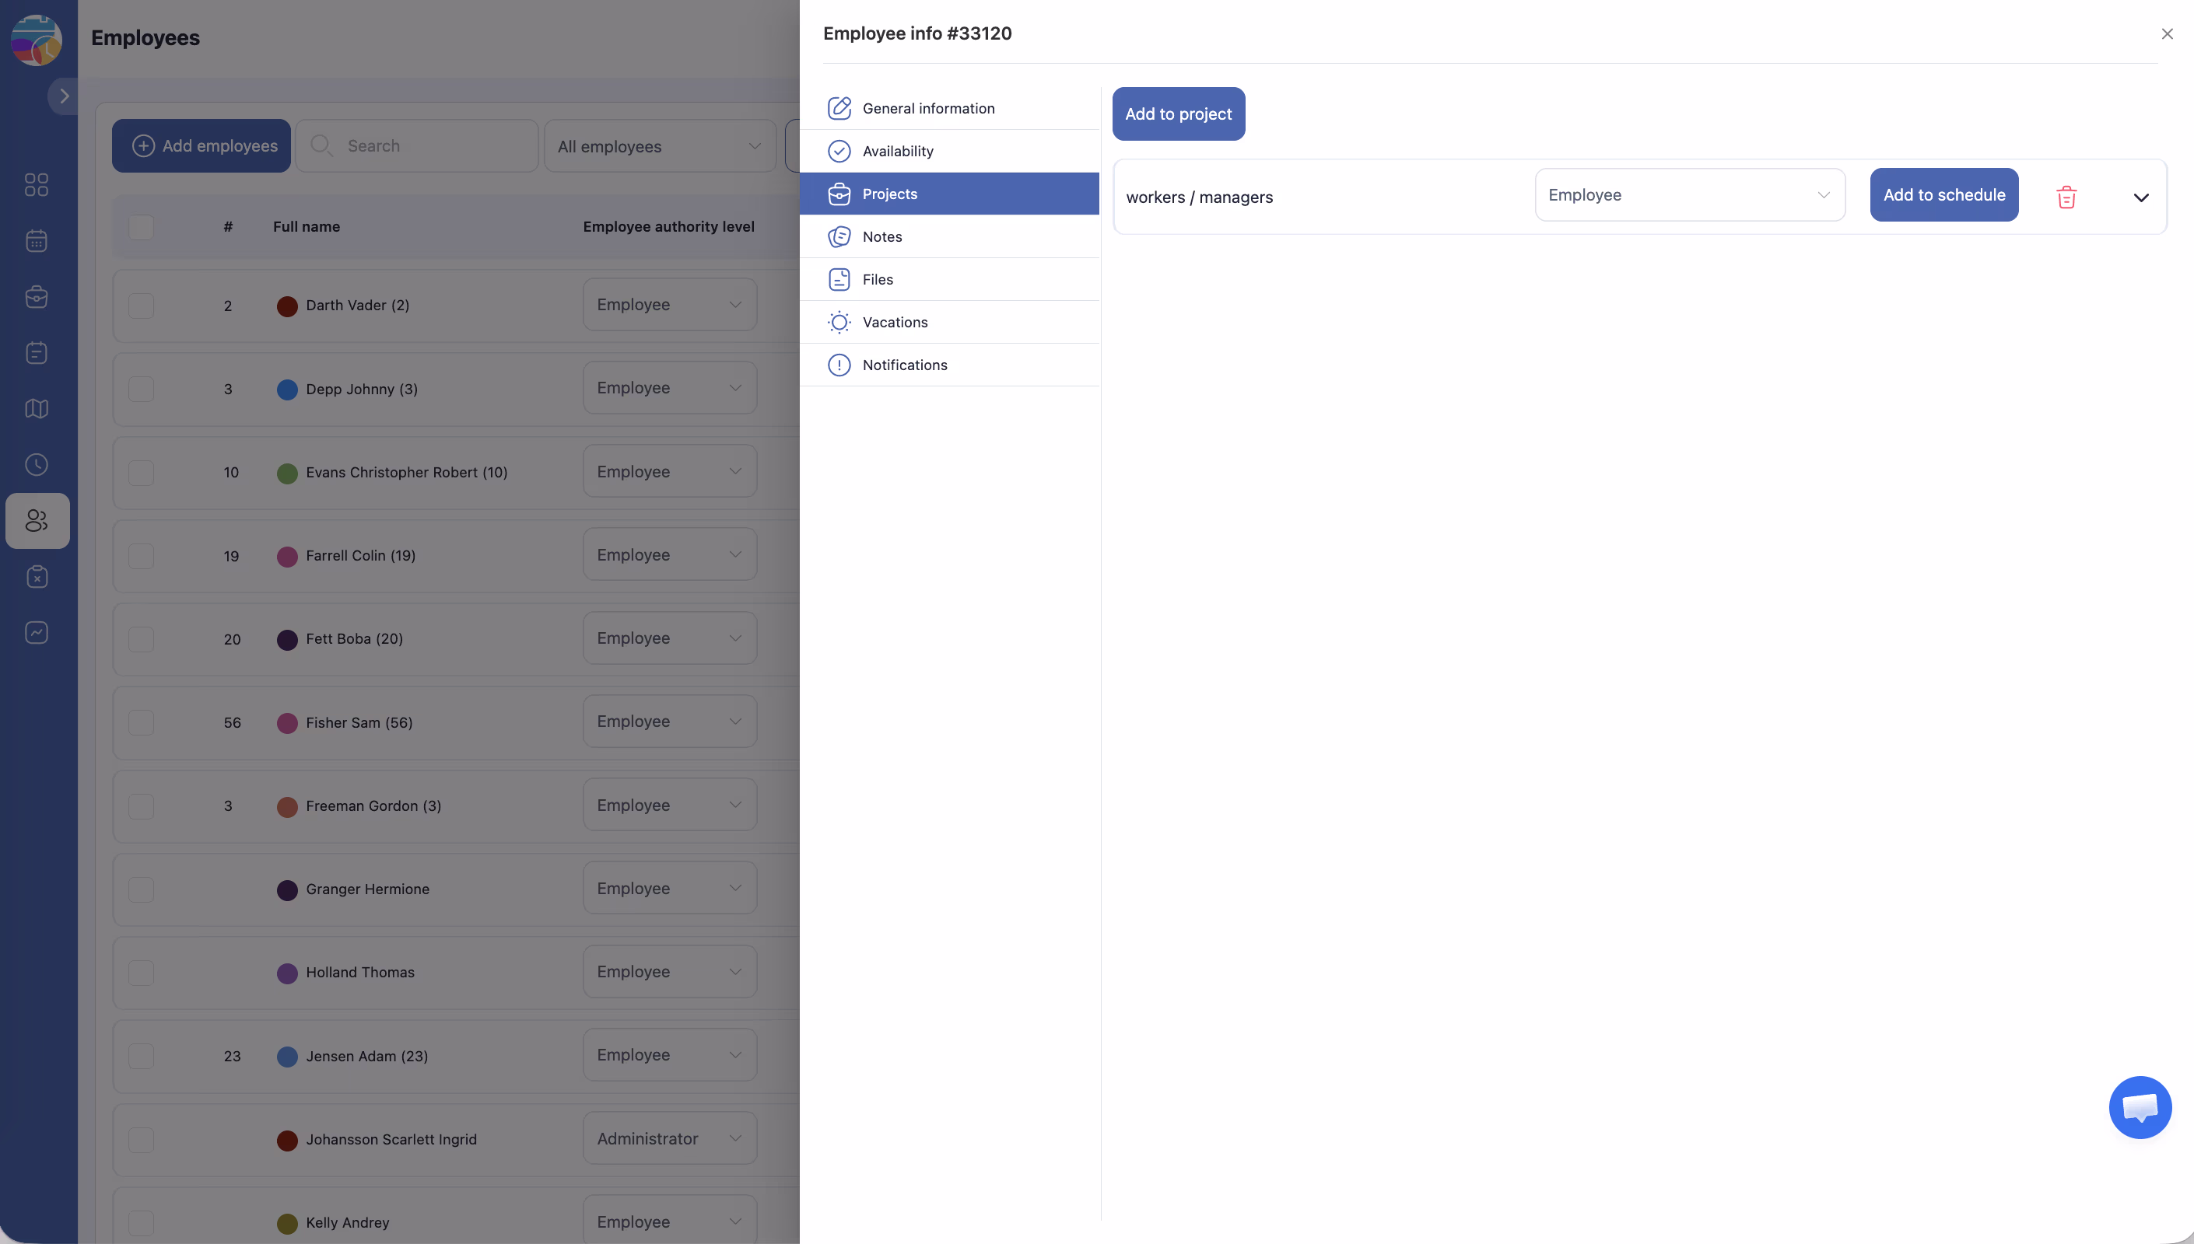Open the calendar icon in left sidebar
The width and height of the screenshot is (2194, 1244).
pos(37,241)
